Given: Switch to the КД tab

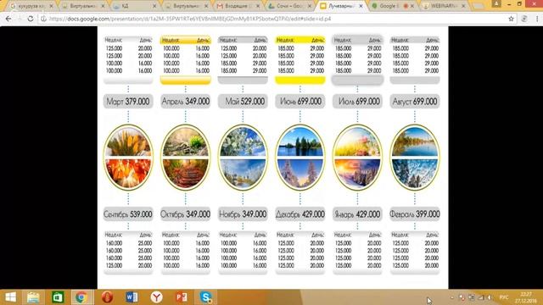Looking at the screenshot, I should tap(134, 6).
